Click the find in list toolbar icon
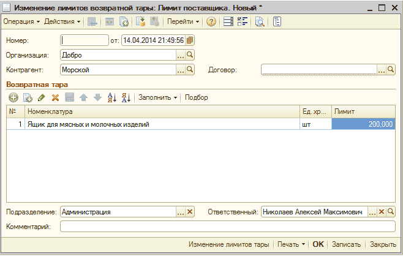The height and width of the screenshot is (256, 403). [92, 21]
